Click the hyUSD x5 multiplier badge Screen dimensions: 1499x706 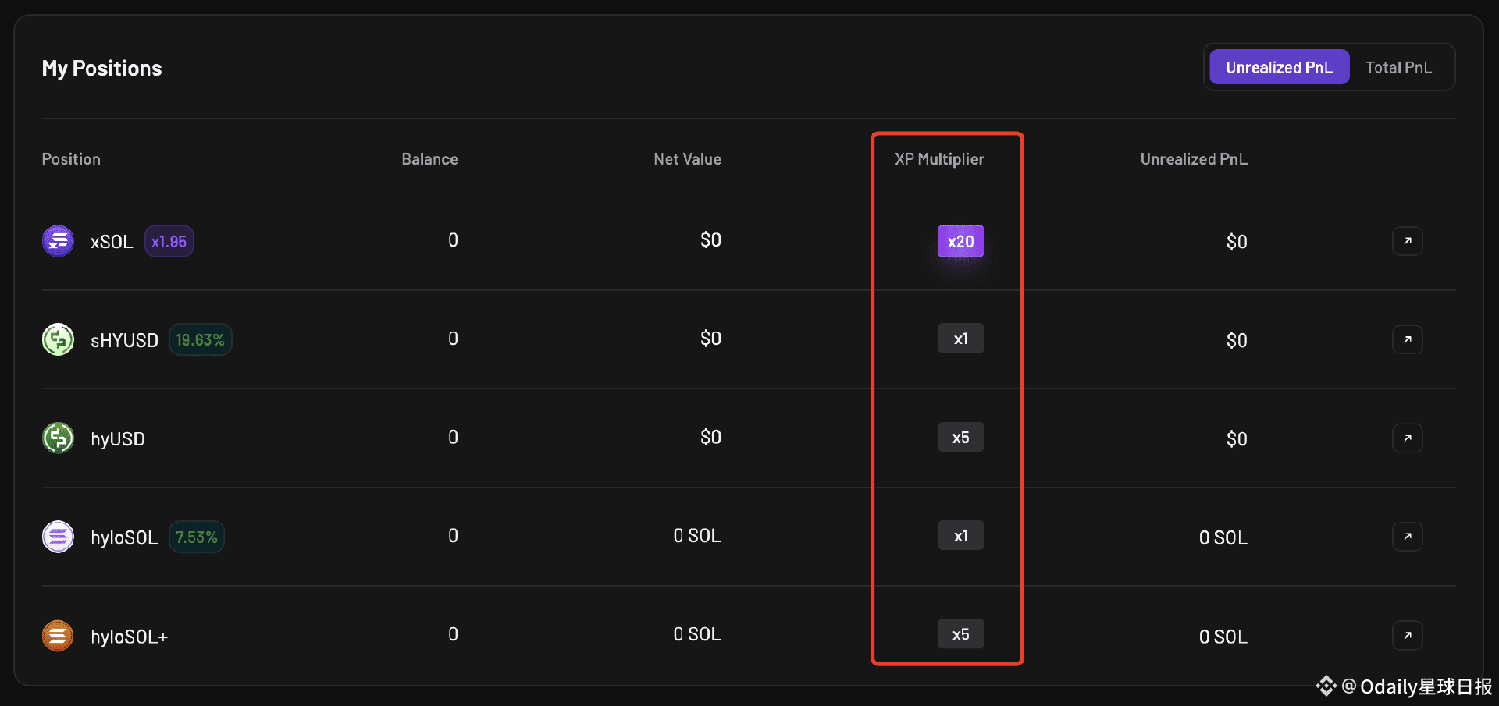pos(960,438)
